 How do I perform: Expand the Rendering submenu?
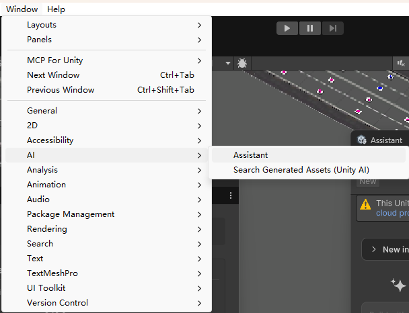click(106, 229)
